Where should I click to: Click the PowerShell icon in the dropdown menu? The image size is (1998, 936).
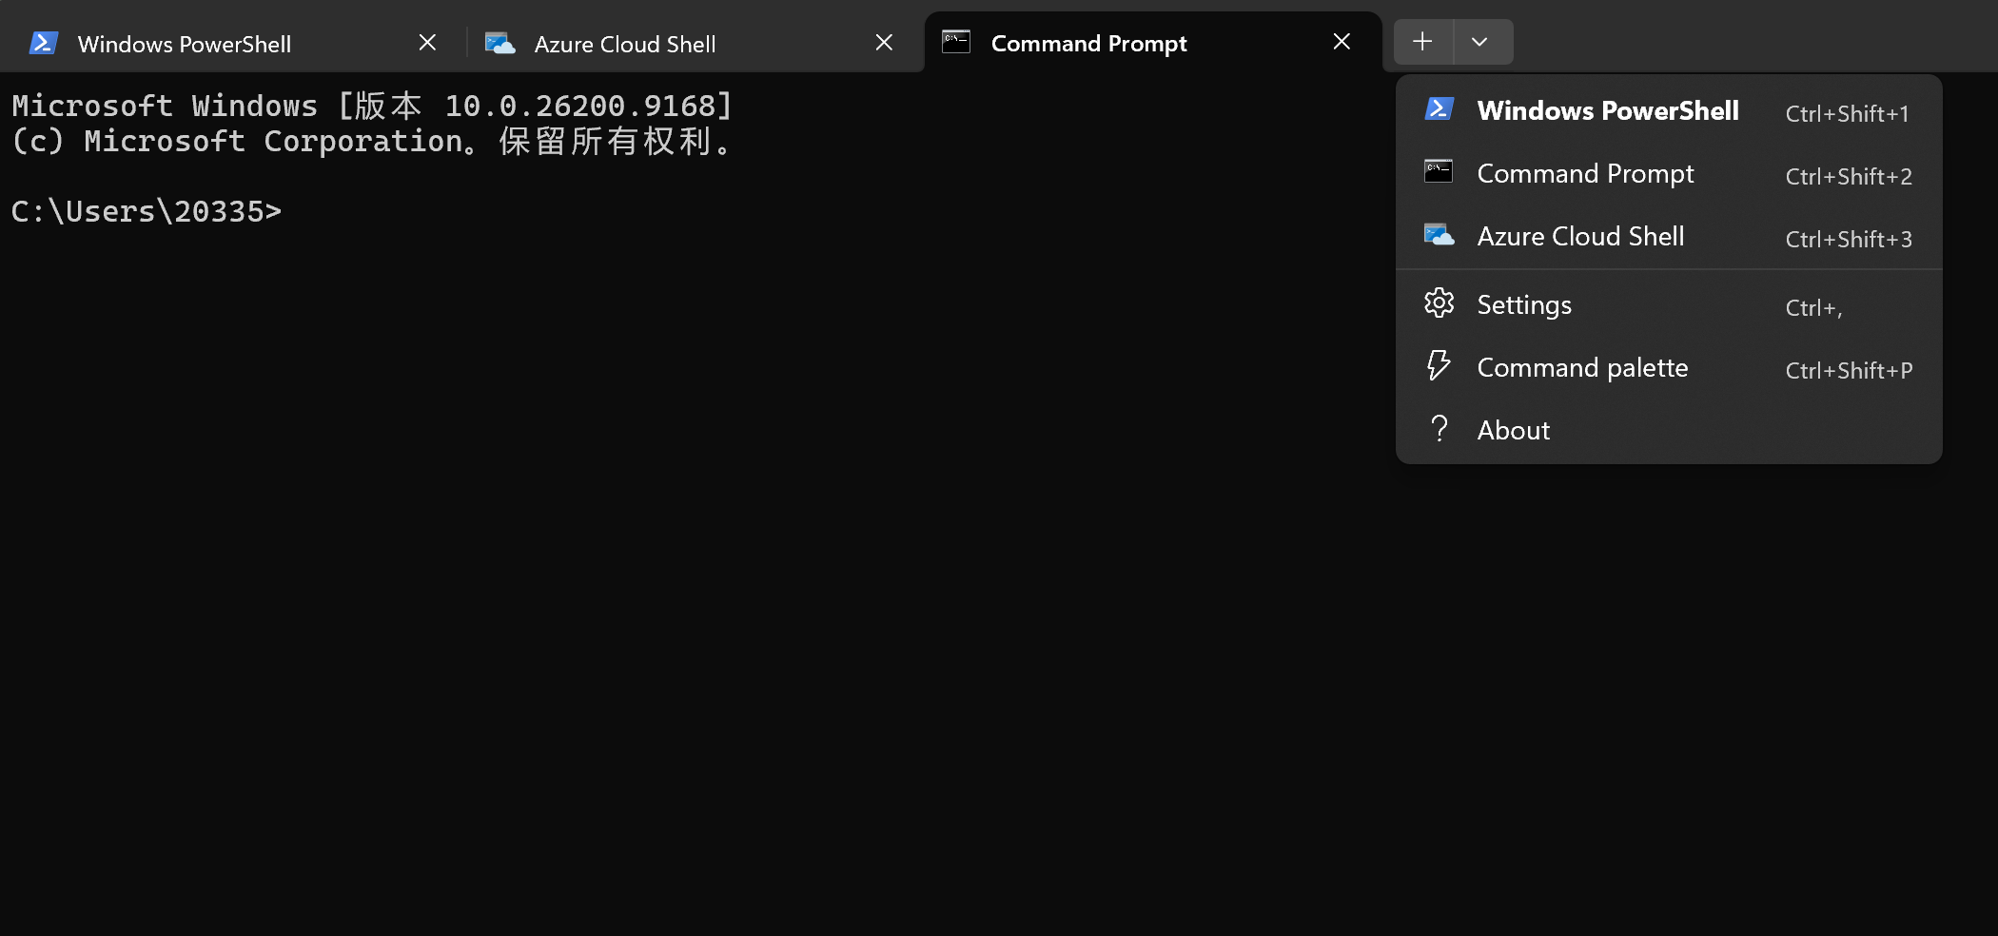coord(1439,109)
